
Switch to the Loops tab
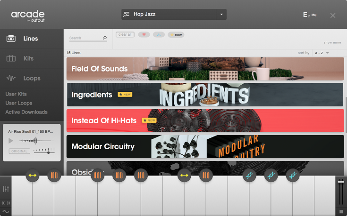click(x=32, y=78)
